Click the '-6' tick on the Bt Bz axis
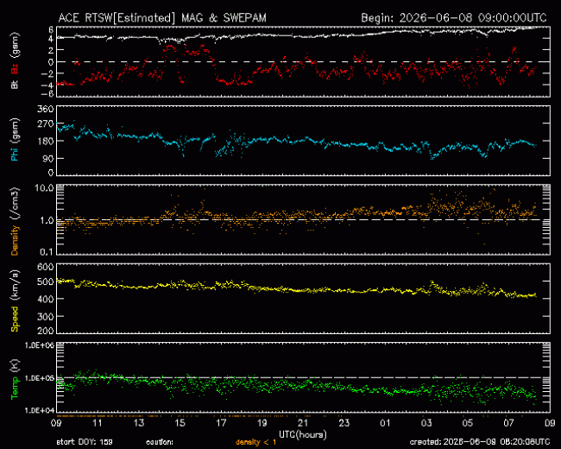Screen dimensions: 561x449 tap(47, 94)
